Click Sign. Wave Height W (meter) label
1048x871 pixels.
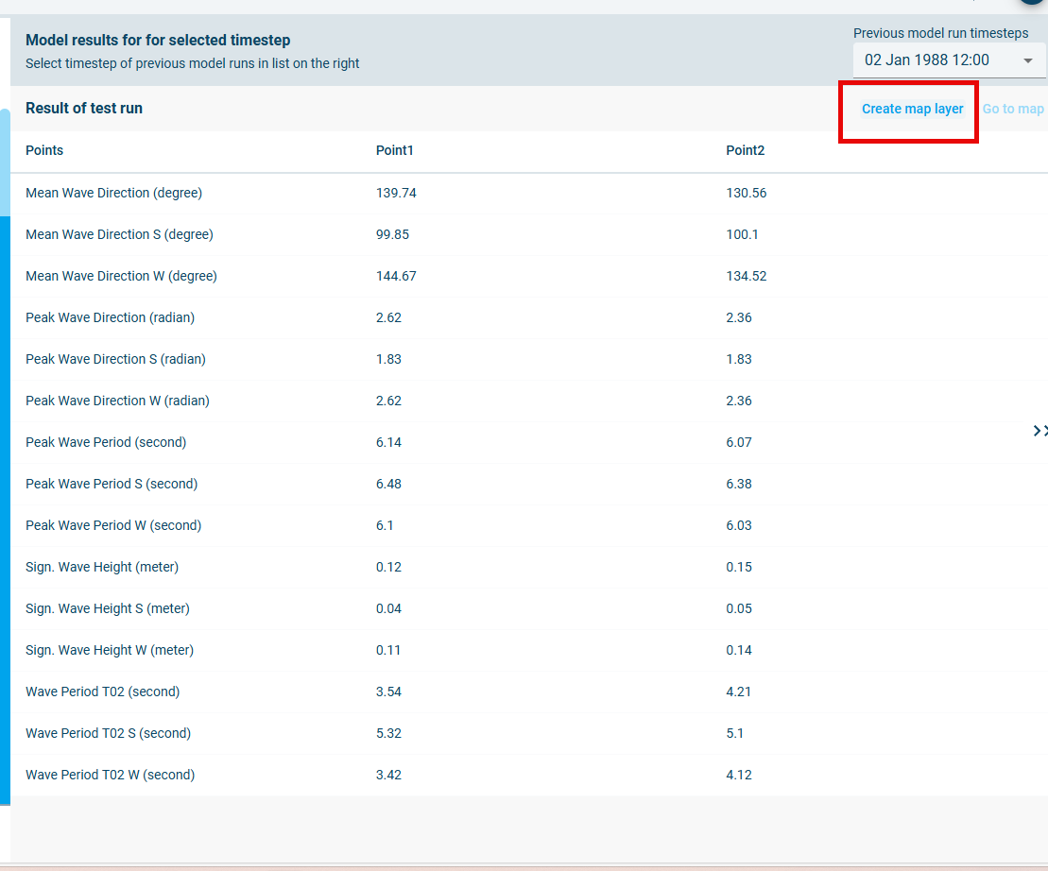(110, 650)
